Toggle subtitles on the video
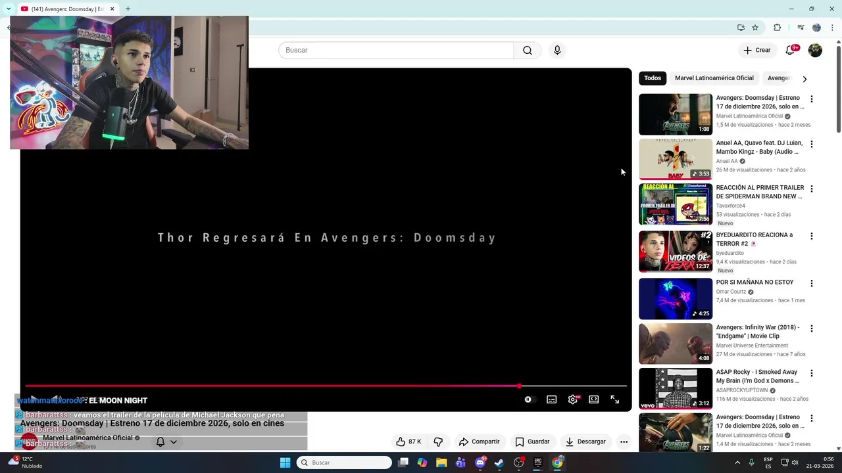The width and height of the screenshot is (842, 473). pos(551,399)
